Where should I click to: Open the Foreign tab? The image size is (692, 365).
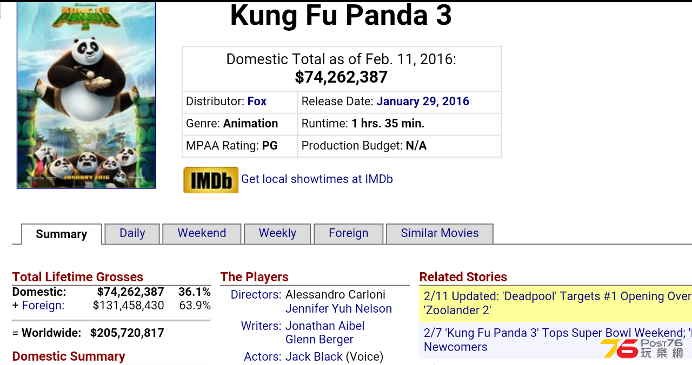tap(349, 233)
